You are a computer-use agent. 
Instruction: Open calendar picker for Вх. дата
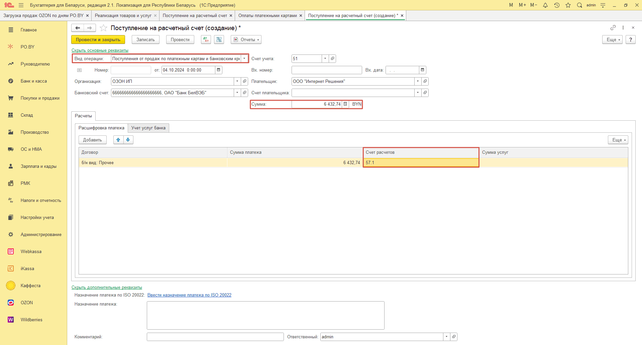coord(423,70)
